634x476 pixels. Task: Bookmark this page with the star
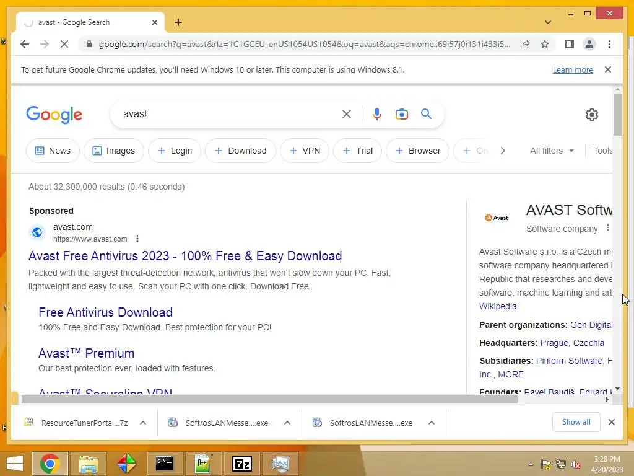click(x=545, y=44)
